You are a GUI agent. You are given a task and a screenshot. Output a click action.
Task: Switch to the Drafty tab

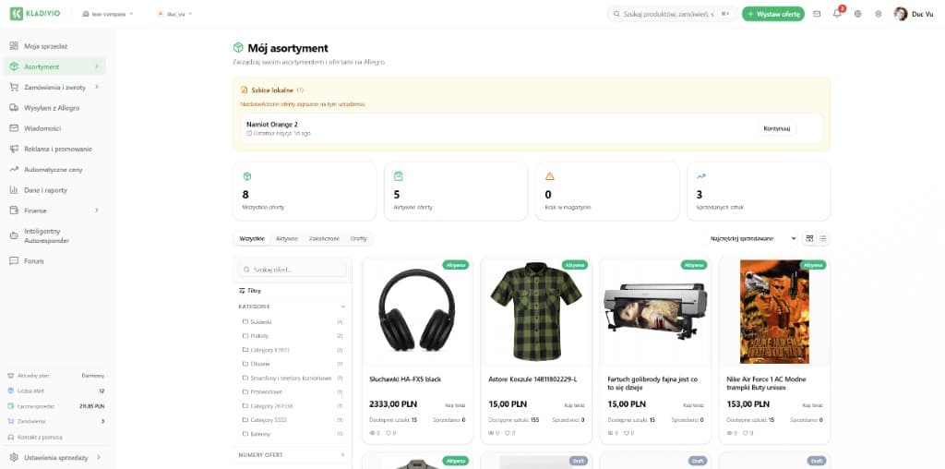pyautogui.click(x=358, y=238)
